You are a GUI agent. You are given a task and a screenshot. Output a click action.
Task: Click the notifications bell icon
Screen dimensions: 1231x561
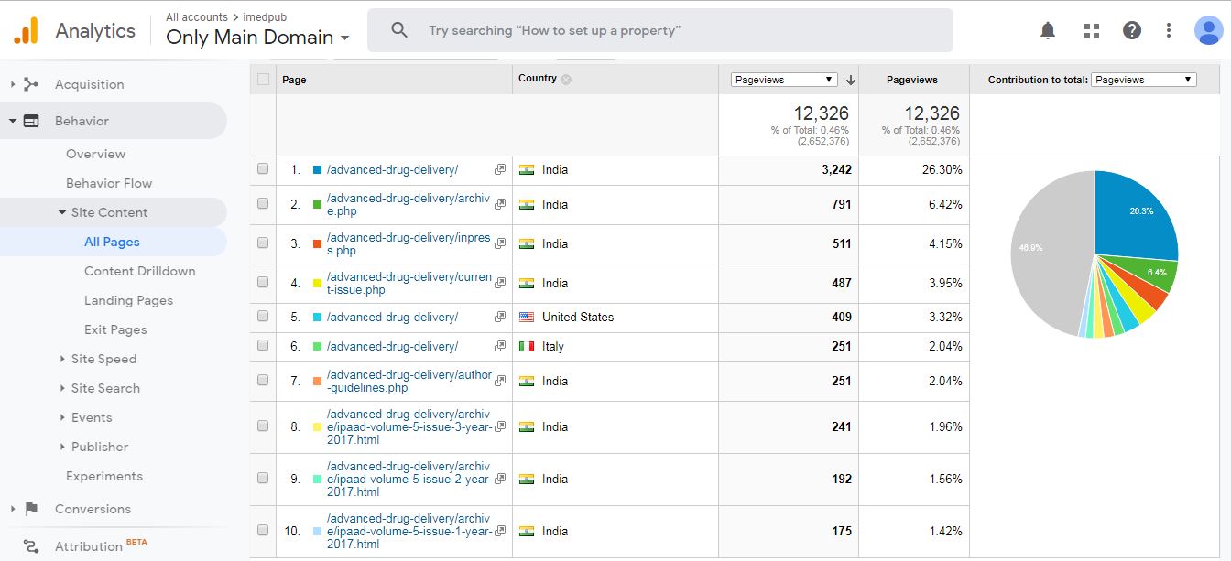point(1048,30)
